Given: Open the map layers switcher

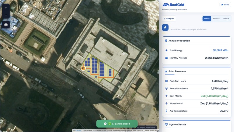Looking at the screenshot, I should click(6, 25).
